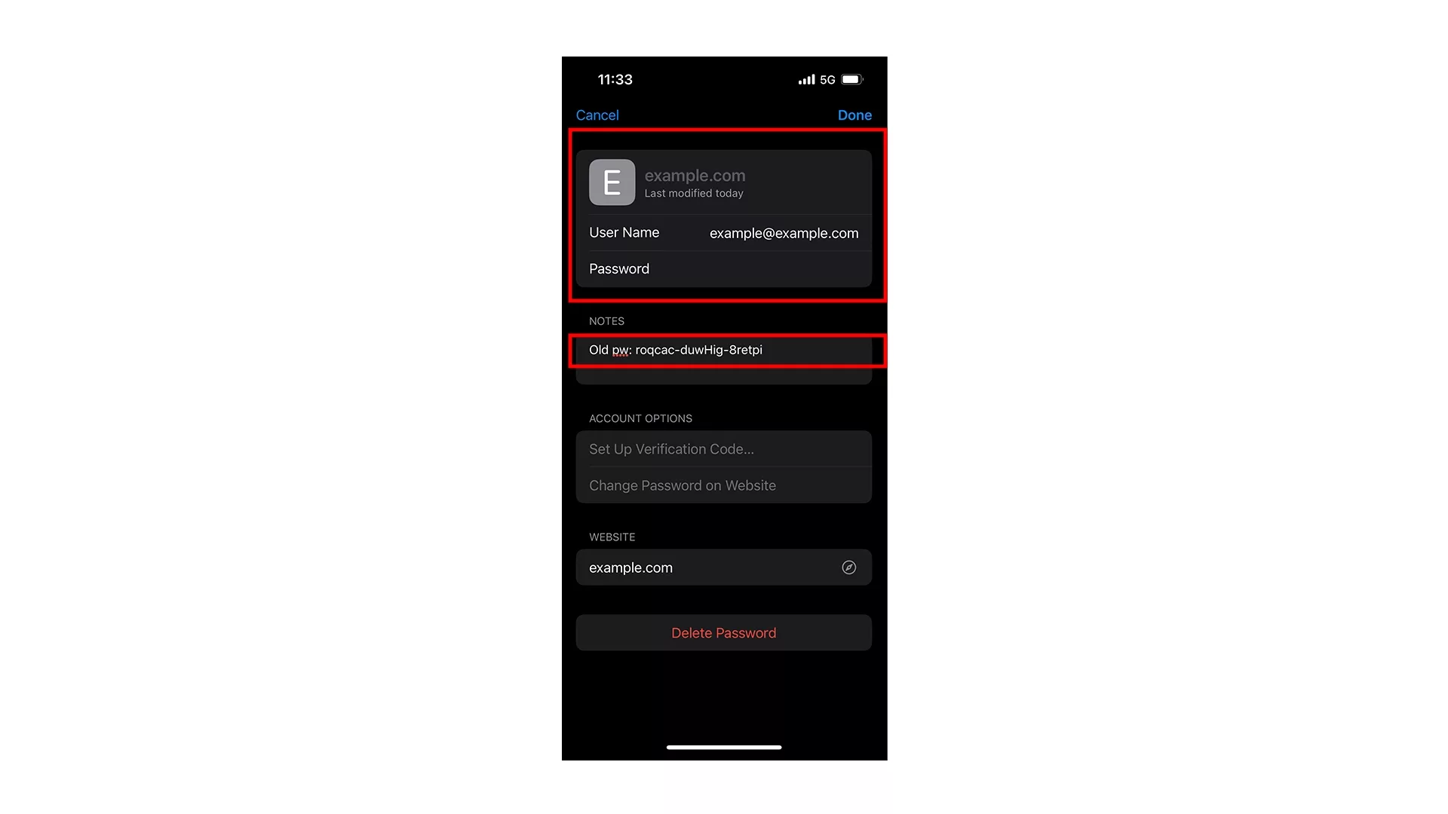Tap the Notes text input field
Screen dimensions: 1448x814
coord(723,350)
